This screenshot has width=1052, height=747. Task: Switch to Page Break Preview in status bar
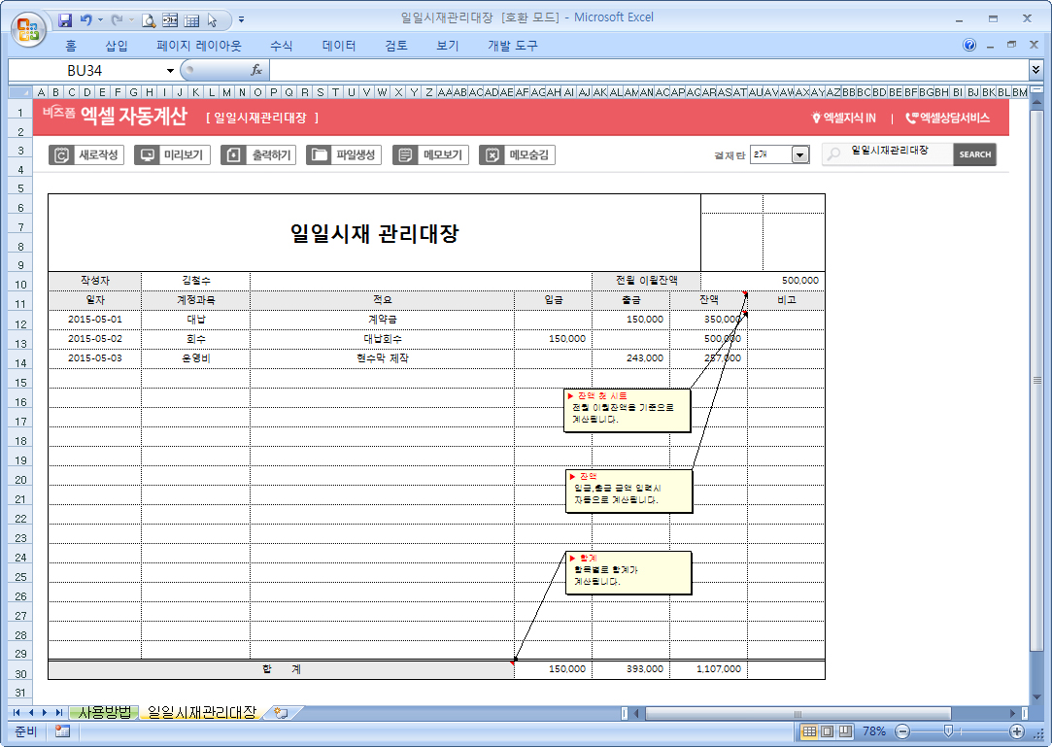845,731
